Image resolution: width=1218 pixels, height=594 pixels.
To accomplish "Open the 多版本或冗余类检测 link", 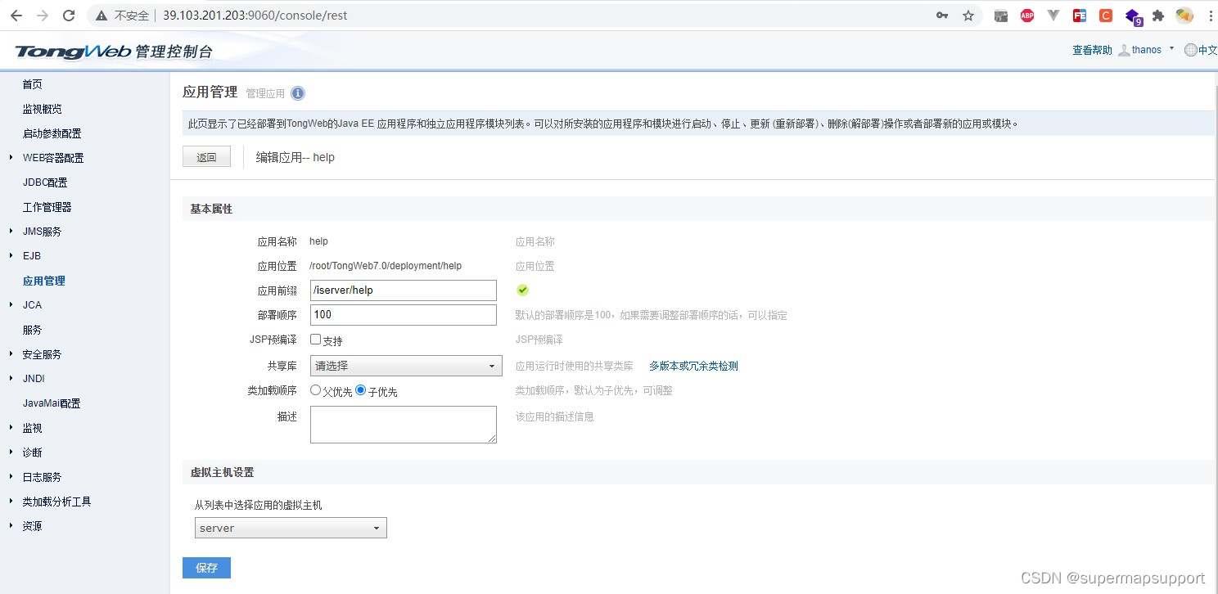I will [x=693, y=366].
